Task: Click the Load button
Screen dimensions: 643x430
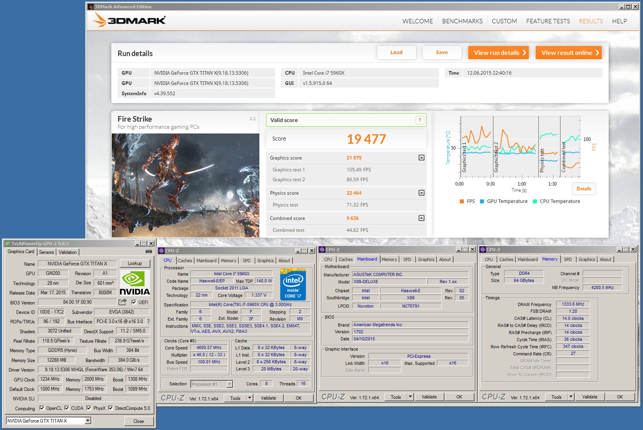Action: click(396, 52)
